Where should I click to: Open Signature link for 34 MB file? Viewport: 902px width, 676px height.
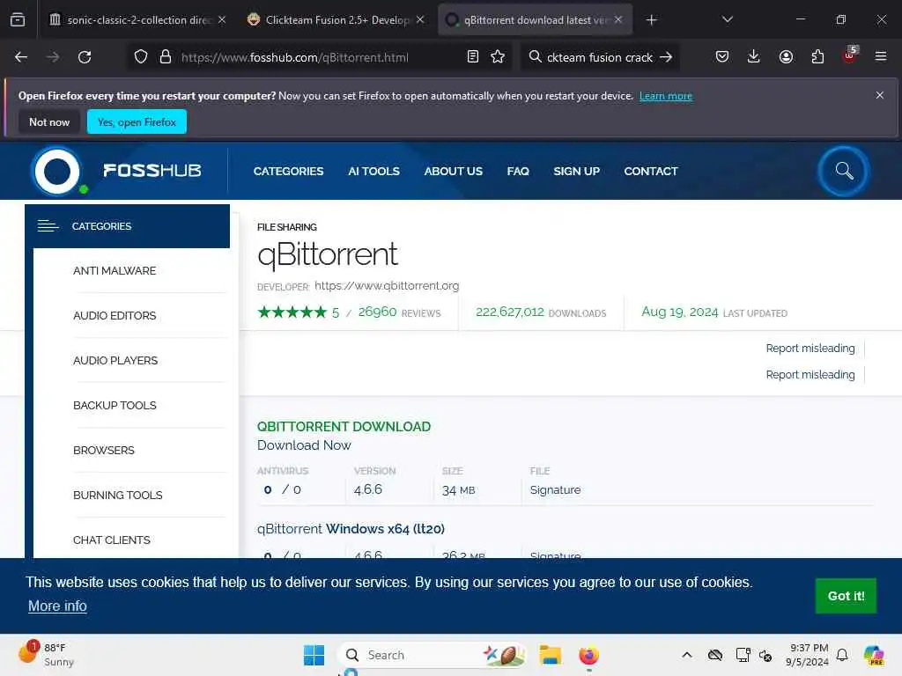pos(555,489)
